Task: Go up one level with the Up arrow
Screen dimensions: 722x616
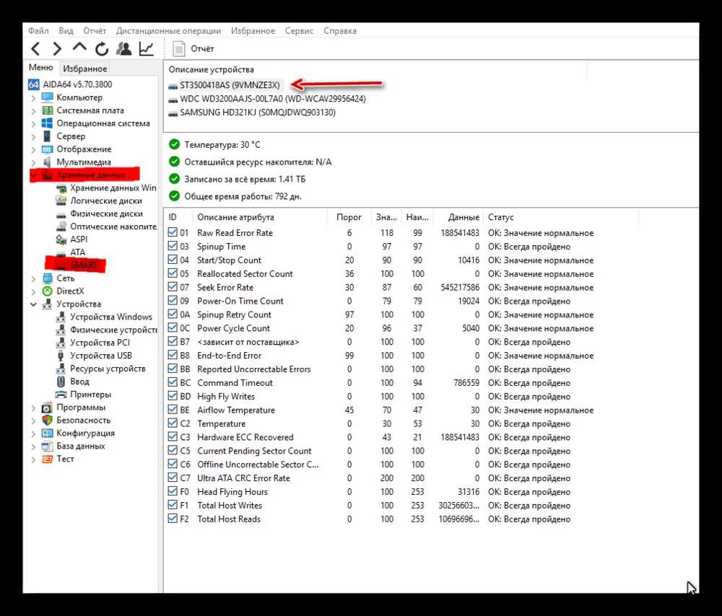Action: (x=79, y=48)
